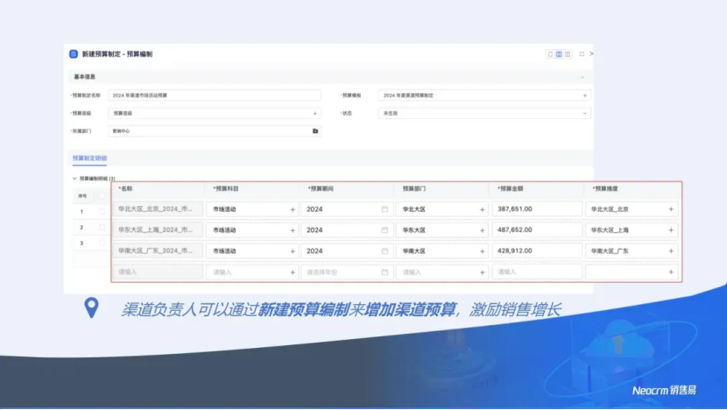Screen dimensions: 727x410
Task: Click the 预算制定名称 input field
Action: [x=214, y=95]
